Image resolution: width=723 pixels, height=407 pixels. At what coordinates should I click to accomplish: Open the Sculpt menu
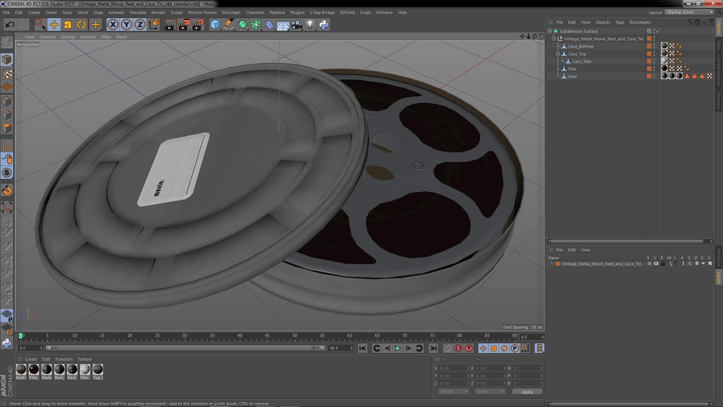pos(176,12)
